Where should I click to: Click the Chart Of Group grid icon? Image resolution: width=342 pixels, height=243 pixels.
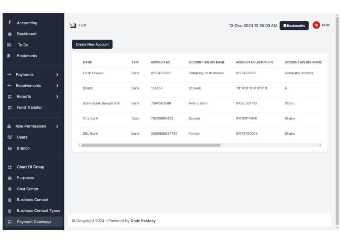[x=9, y=167]
